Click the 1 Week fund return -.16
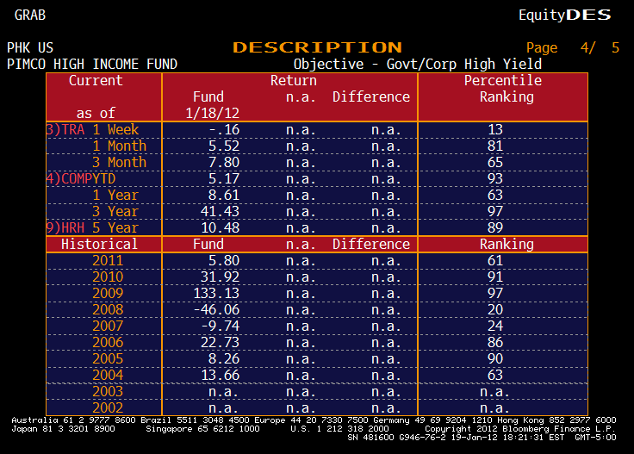The width and height of the screenshot is (634, 454). [x=225, y=130]
